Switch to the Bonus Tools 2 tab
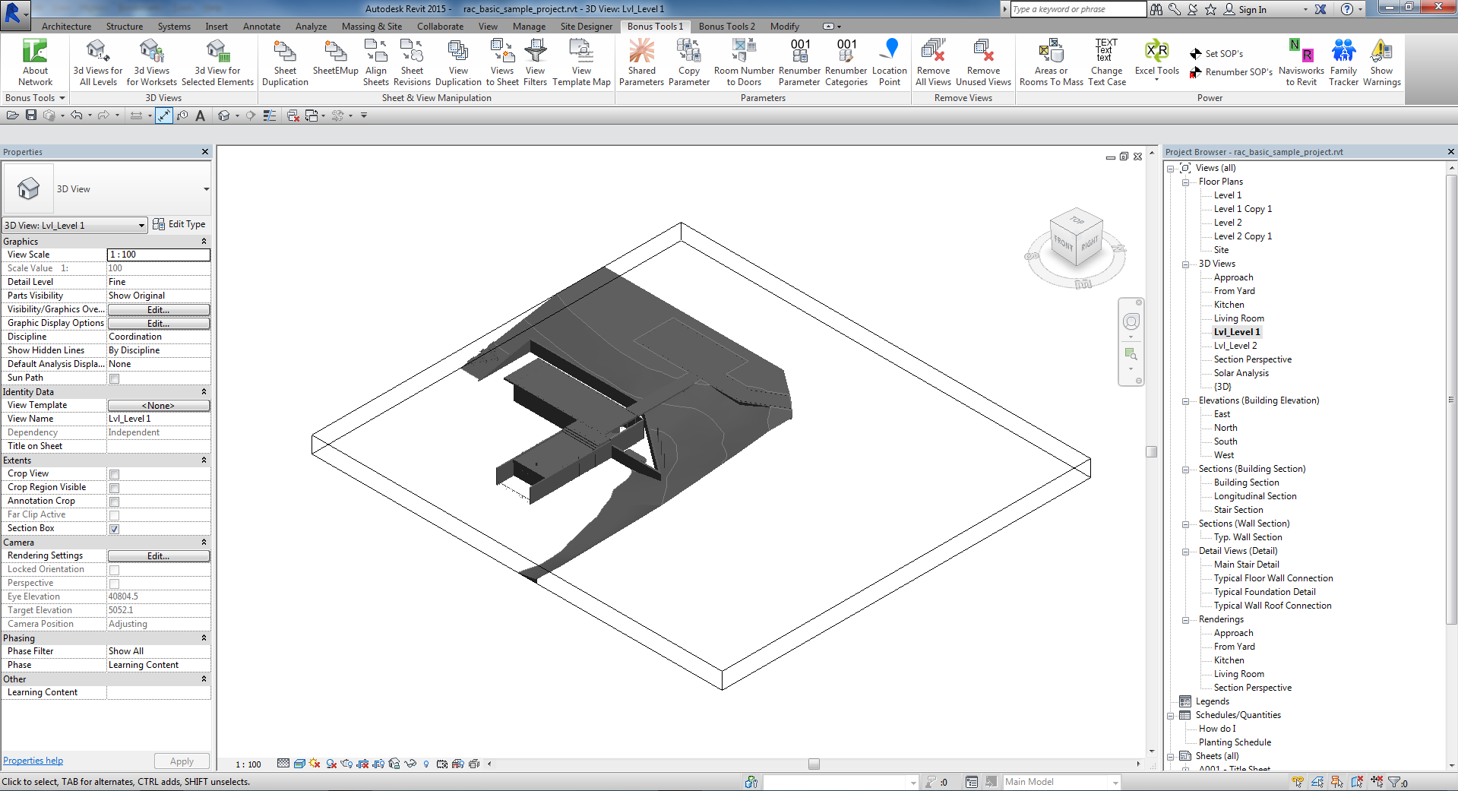This screenshot has height=791, width=1458. coord(726,27)
